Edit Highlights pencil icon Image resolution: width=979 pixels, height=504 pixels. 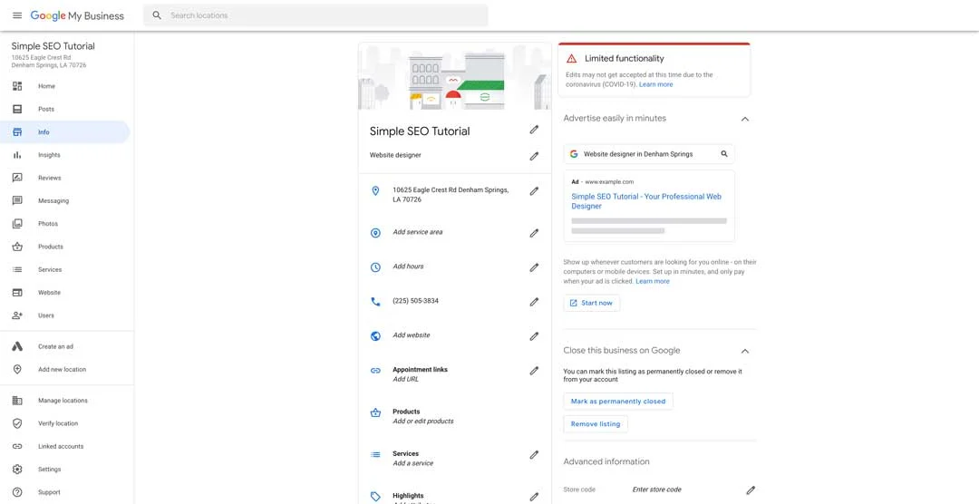pos(534,497)
